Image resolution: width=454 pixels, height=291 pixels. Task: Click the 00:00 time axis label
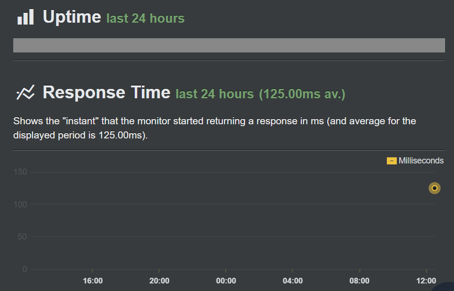(226, 281)
